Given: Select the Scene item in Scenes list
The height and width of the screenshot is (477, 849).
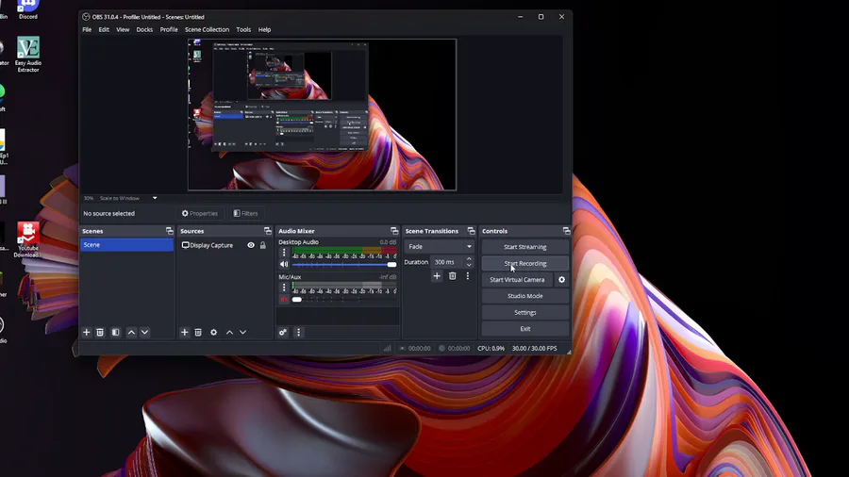Looking at the screenshot, I should (126, 245).
